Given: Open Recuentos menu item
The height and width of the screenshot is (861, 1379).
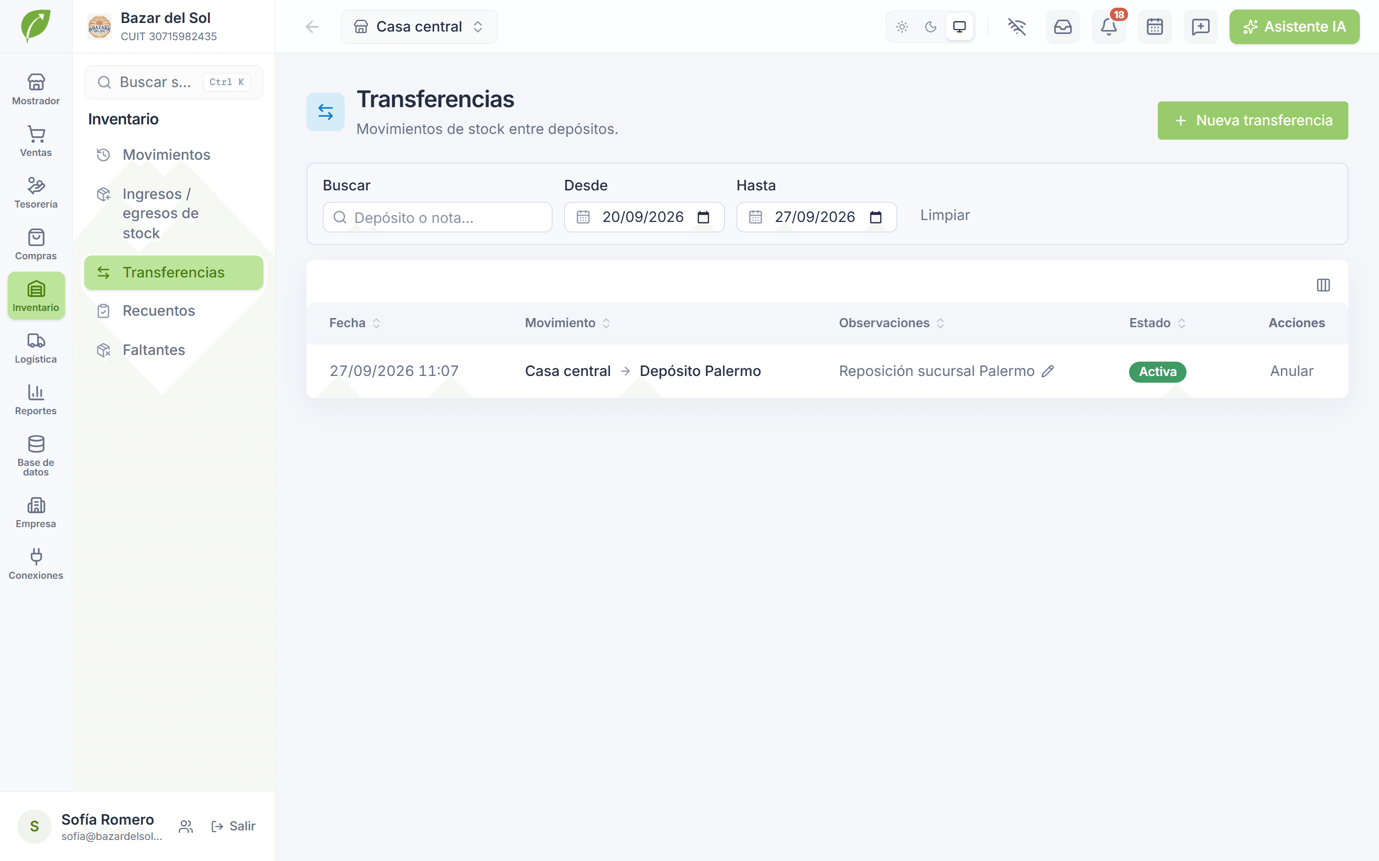Looking at the screenshot, I should pyautogui.click(x=174, y=311).
